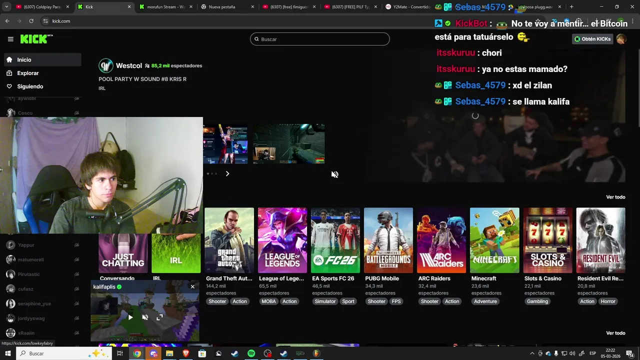Open the ARC Raiders category

click(441, 240)
